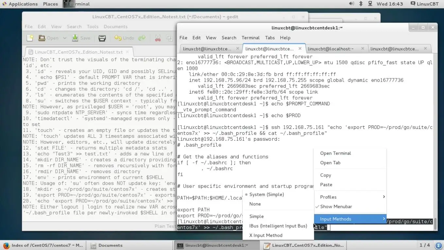
Task: Redo the edit with gedit's green arrow
Action: point(142,38)
